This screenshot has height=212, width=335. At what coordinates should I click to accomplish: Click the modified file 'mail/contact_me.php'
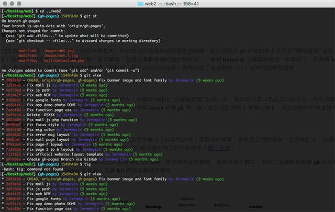click(64, 61)
